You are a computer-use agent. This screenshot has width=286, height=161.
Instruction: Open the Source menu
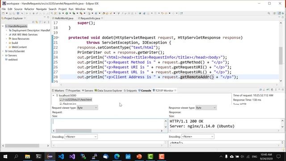click(x=18, y=9)
